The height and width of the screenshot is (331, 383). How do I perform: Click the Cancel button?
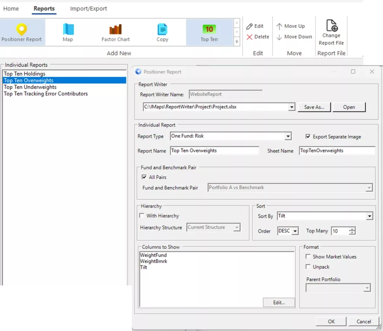click(x=364, y=322)
